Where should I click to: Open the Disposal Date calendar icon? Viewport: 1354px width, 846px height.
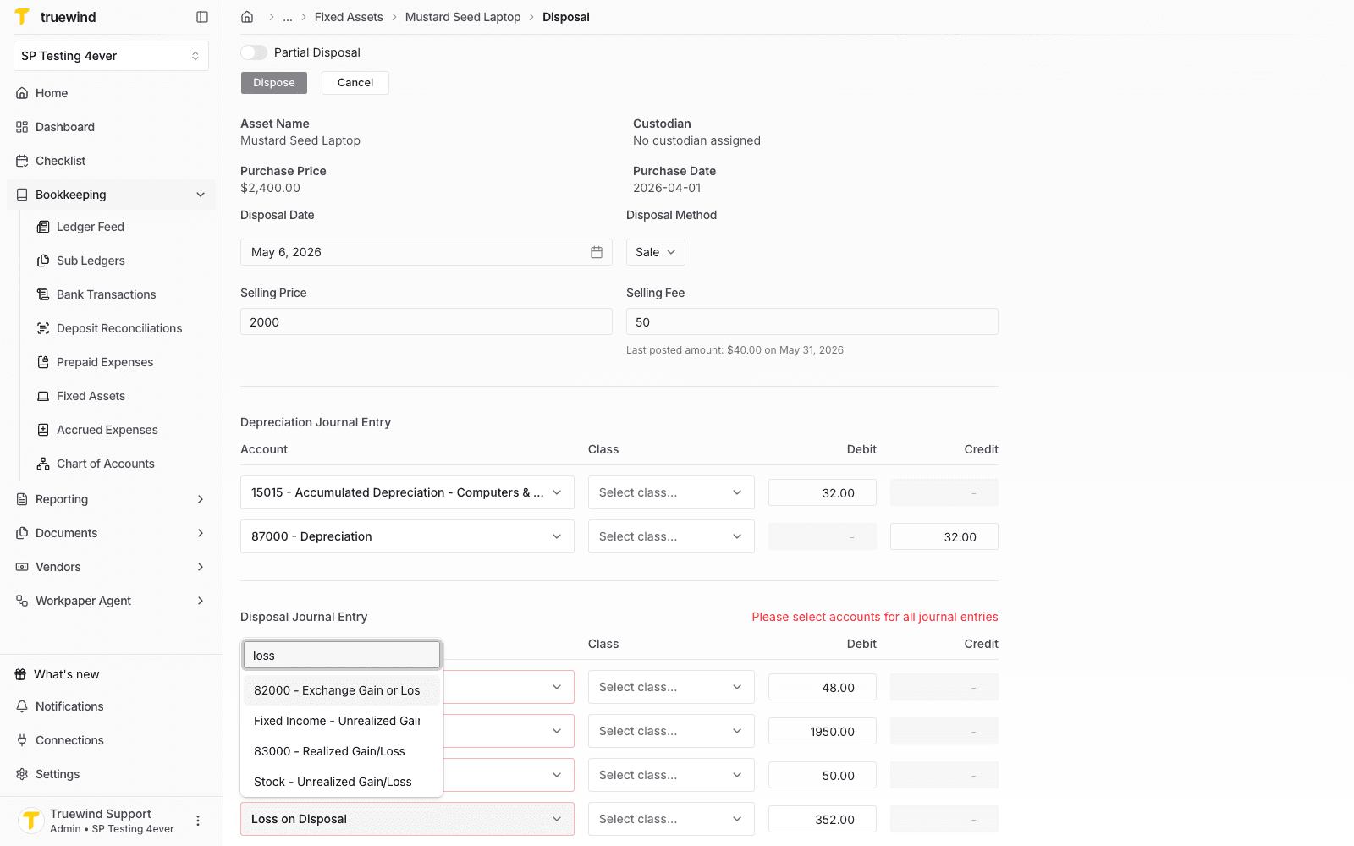click(597, 252)
